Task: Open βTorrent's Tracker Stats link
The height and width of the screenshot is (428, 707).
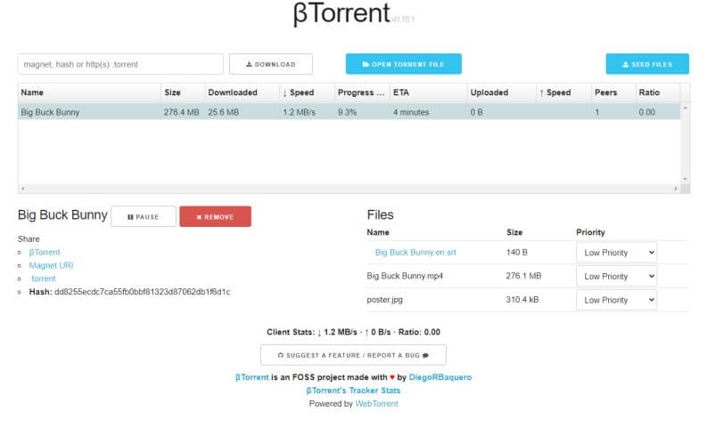Action: (353, 391)
